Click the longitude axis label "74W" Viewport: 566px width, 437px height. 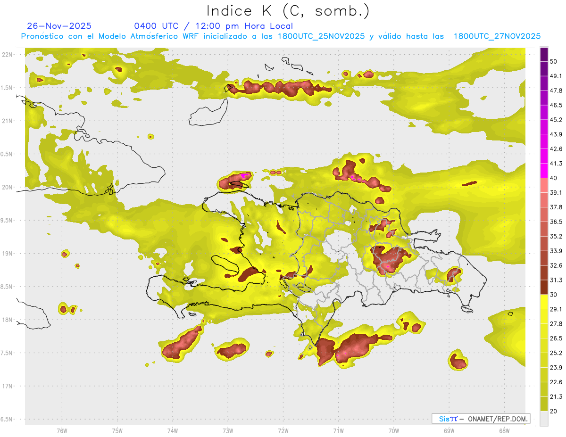[172, 431]
